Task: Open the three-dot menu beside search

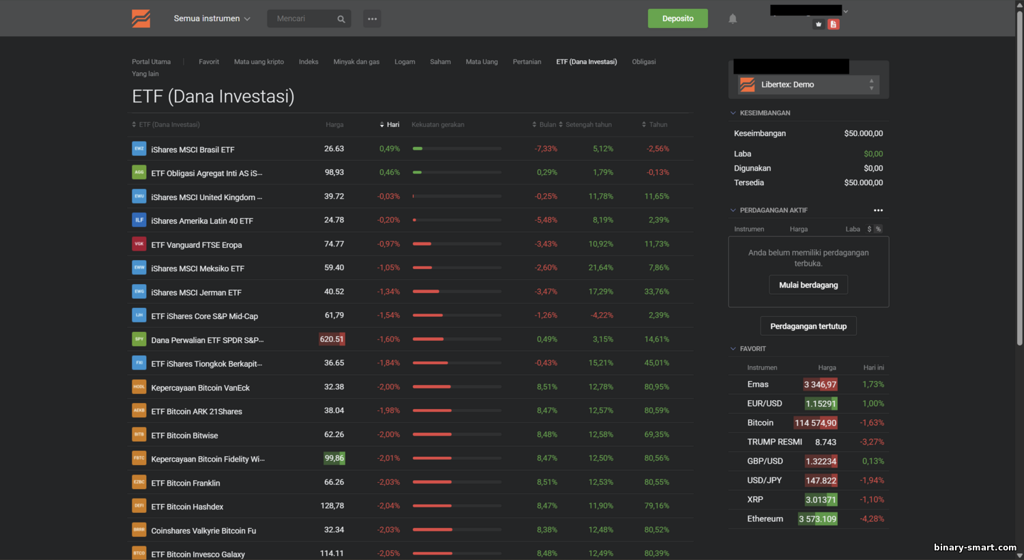Action: tap(372, 19)
